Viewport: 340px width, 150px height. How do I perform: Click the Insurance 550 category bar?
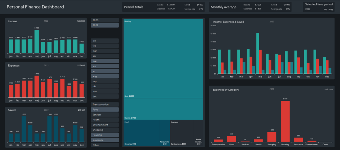(298, 140)
